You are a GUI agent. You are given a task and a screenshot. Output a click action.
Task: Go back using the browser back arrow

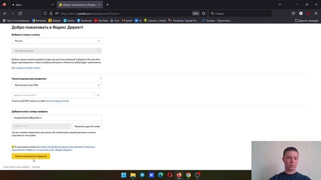pyautogui.click(x=5, y=13)
